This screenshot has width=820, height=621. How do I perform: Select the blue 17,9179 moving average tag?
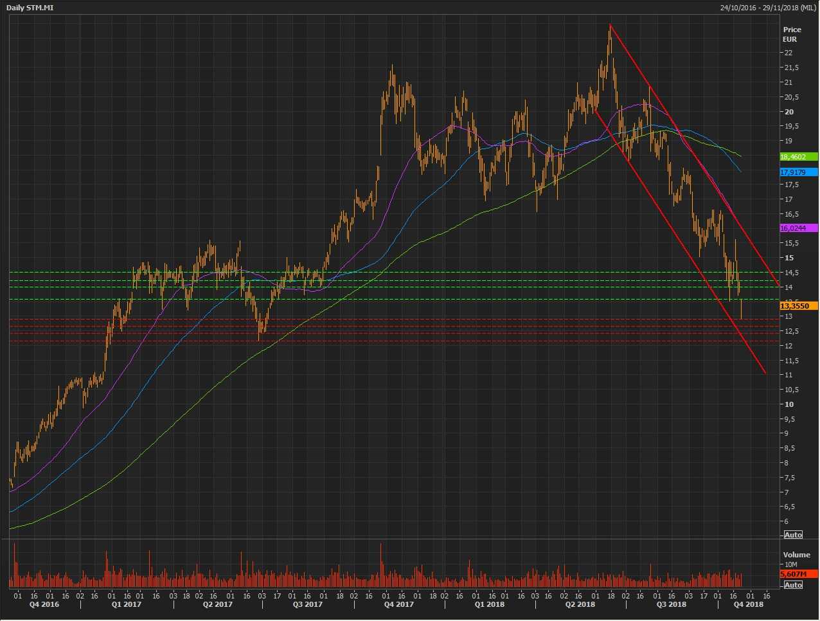[x=798, y=172]
